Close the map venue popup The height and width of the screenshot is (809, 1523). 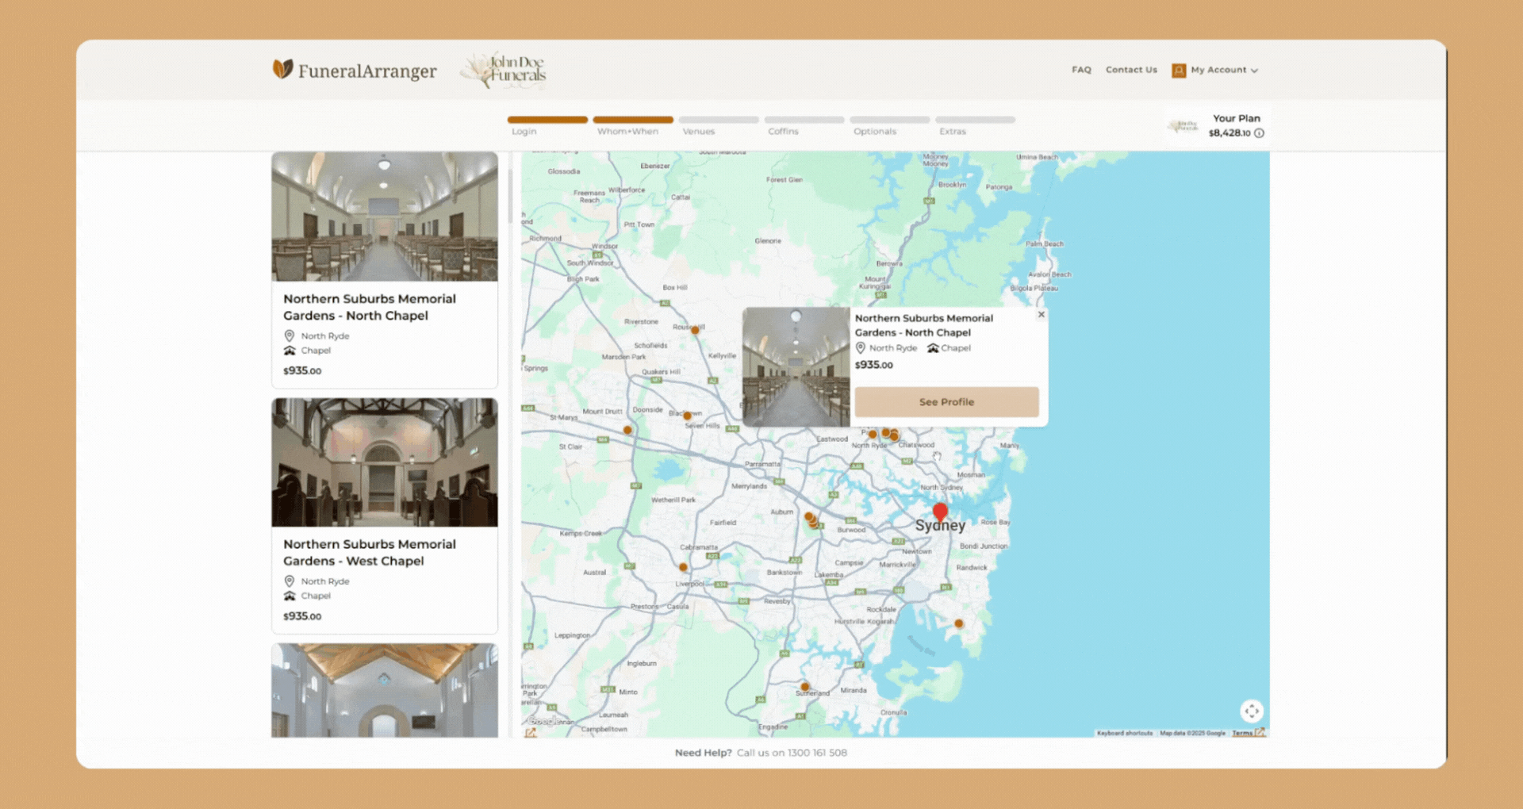tap(1042, 315)
